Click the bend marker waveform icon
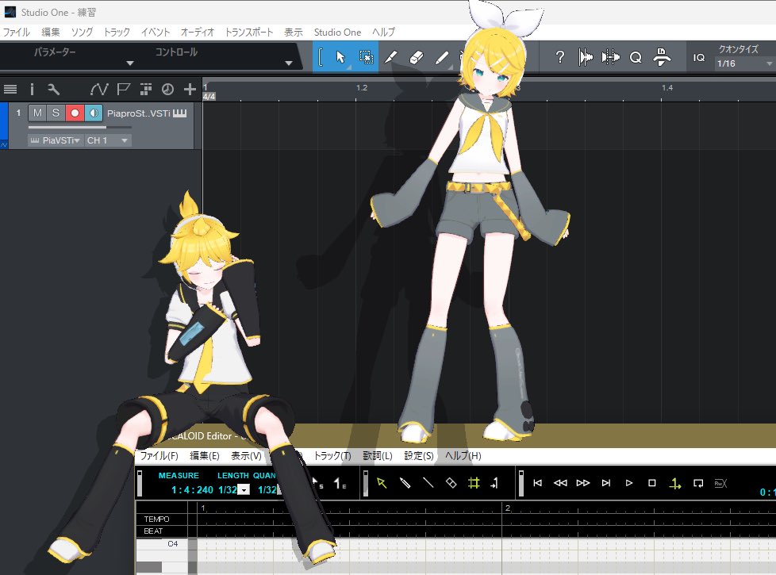This screenshot has width=776, height=575. pos(611,57)
